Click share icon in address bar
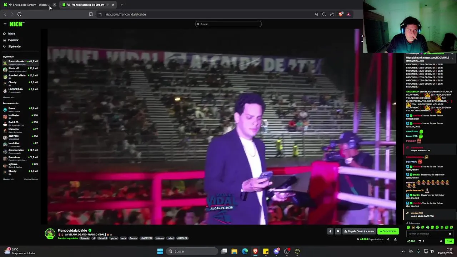Image resolution: width=457 pixels, height=257 pixels. click(x=332, y=14)
